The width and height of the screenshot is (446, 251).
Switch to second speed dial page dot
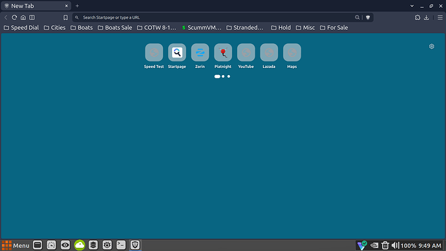tap(223, 76)
